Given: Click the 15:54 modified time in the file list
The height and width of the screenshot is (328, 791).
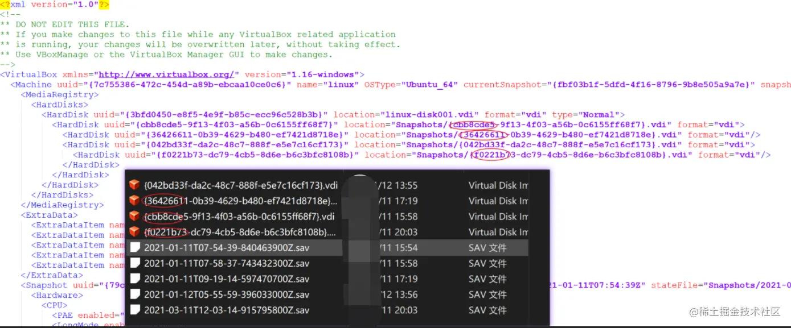Looking at the screenshot, I should coord(406,247).
